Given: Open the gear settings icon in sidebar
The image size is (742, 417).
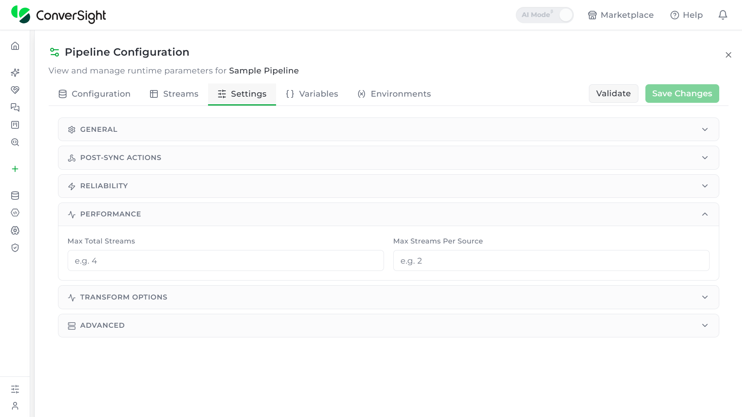Looking at the screenshot, I should tap(15, 230).
